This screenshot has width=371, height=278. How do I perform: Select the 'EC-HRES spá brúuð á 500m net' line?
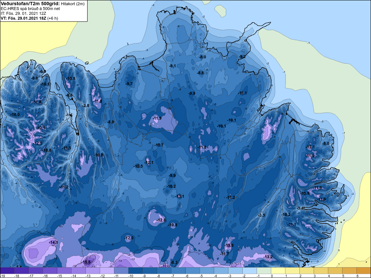point(30,9)
